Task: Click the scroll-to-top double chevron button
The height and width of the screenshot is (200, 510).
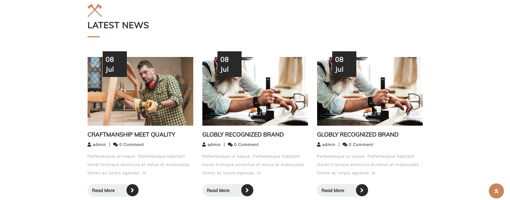Action: click(x=496, y=191)
